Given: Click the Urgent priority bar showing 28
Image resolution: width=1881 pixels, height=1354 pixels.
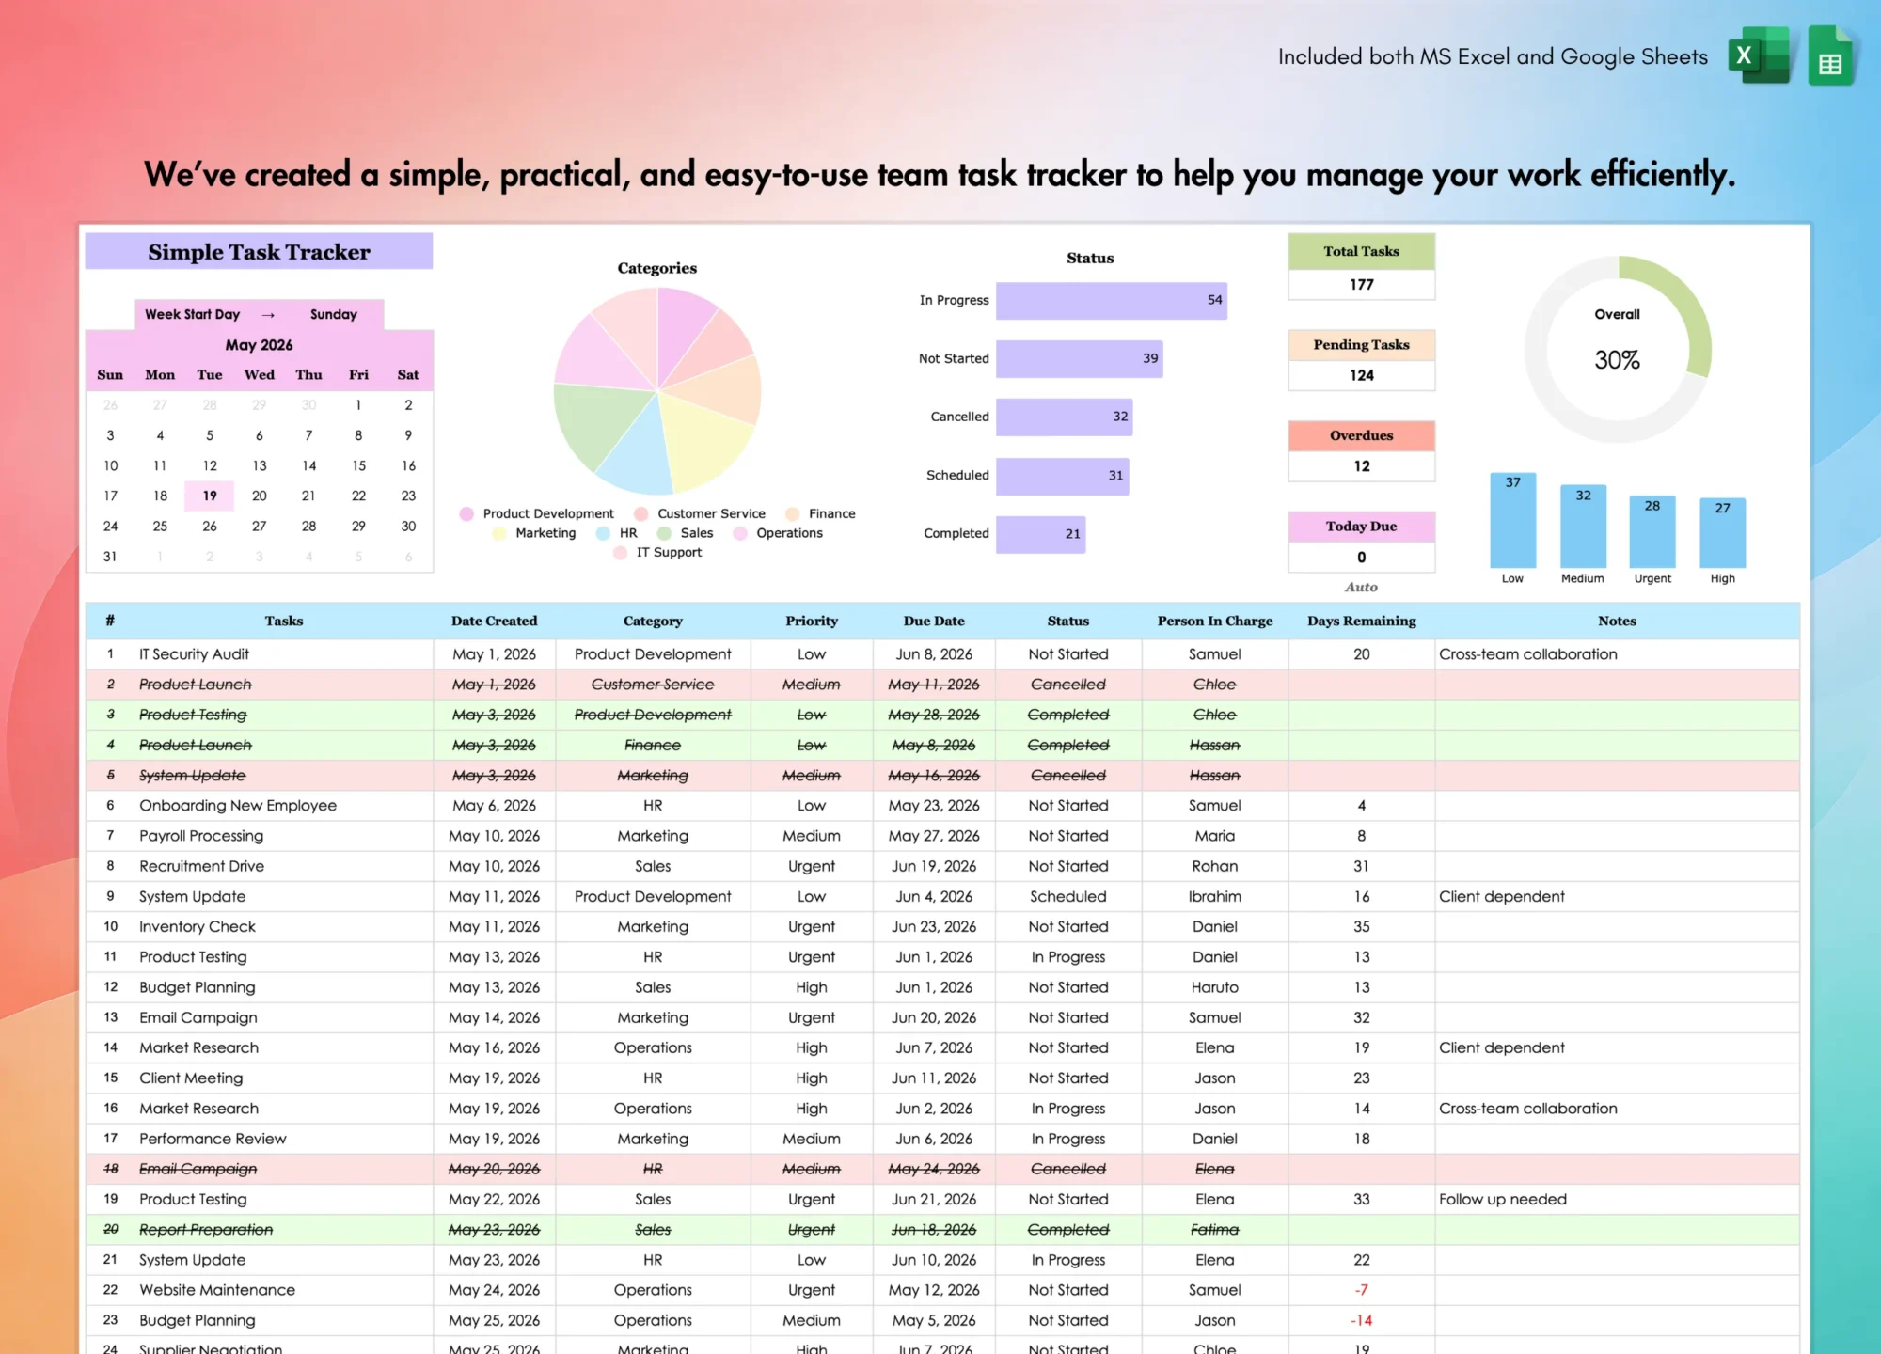Looking at the screenshot, I should (1652, 531).
